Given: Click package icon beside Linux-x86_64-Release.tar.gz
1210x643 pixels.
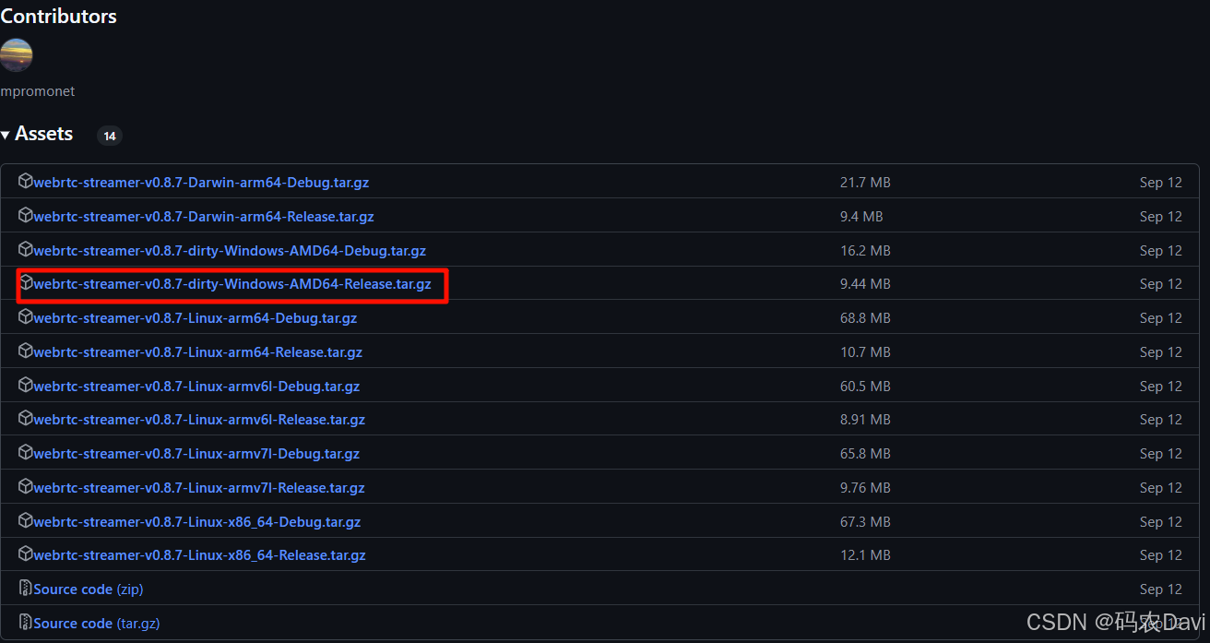Looking at the screenshot, I should tap(26, 554).
